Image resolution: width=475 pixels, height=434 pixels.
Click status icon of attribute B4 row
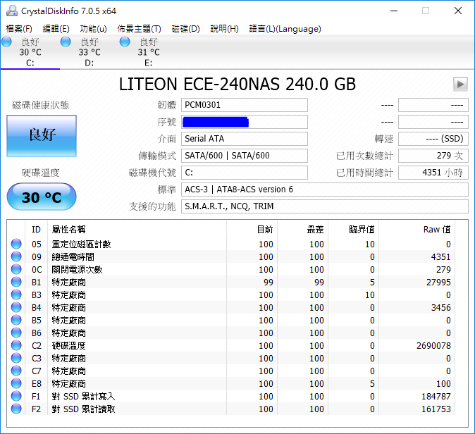pyautogui.click(x=16, y=307)
